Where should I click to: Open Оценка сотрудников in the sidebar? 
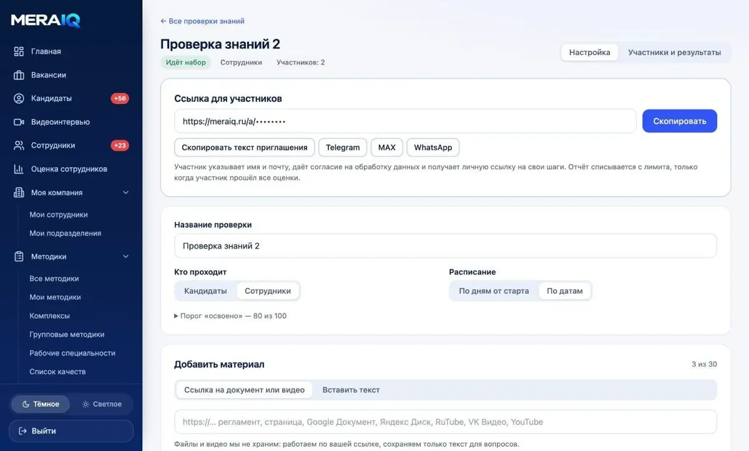(x=71, y=169)
